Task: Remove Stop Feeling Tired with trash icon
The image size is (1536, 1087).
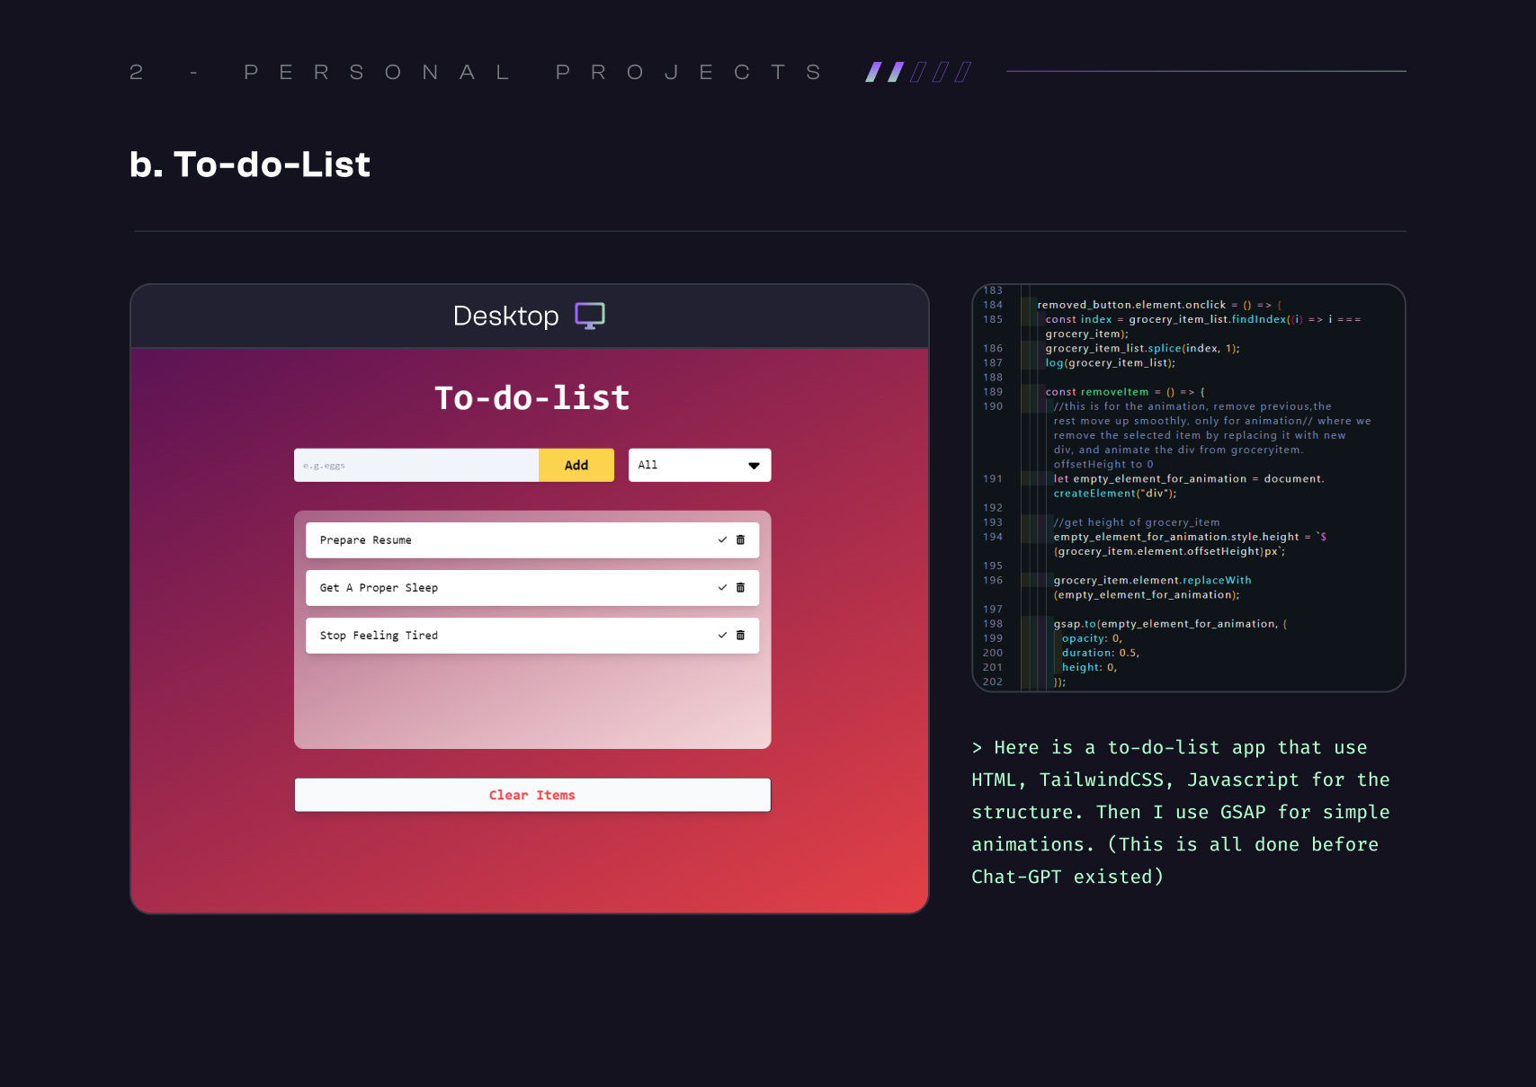Action: [x=740, y=636]
